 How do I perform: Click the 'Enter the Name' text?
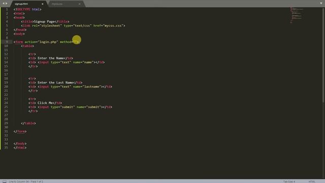pos(51,58)
